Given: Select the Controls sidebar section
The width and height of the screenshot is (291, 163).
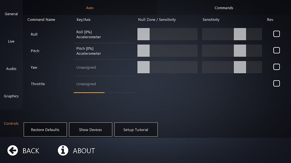Looking at the screenshot, I should [11, 123].
